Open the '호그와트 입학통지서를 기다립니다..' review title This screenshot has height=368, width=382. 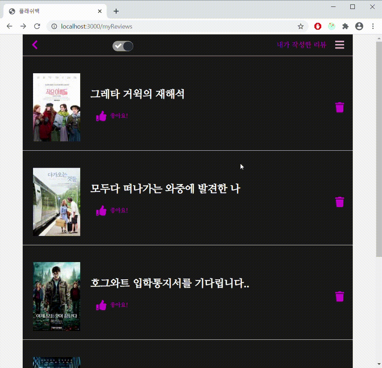coord(170,283)
